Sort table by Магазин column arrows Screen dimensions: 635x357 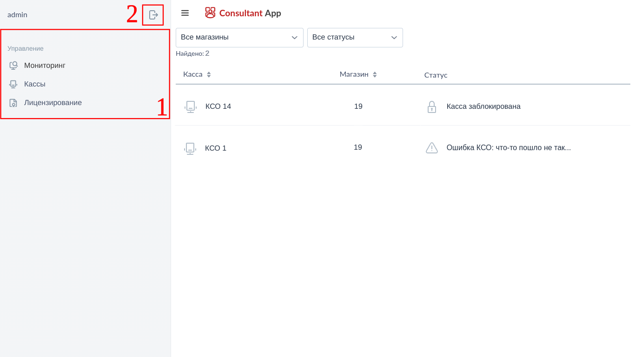375,74
